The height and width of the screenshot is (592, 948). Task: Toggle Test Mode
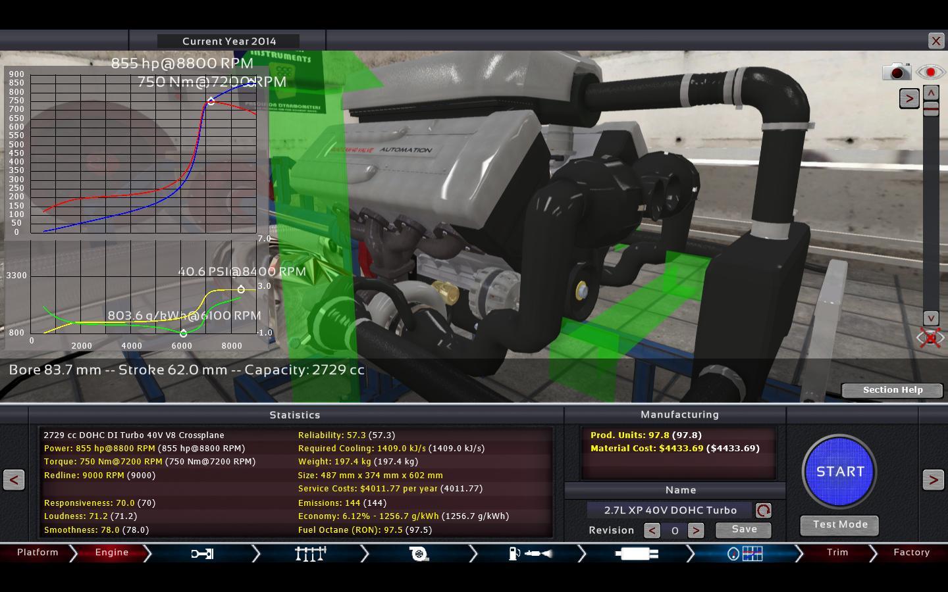tap(839, 525)
